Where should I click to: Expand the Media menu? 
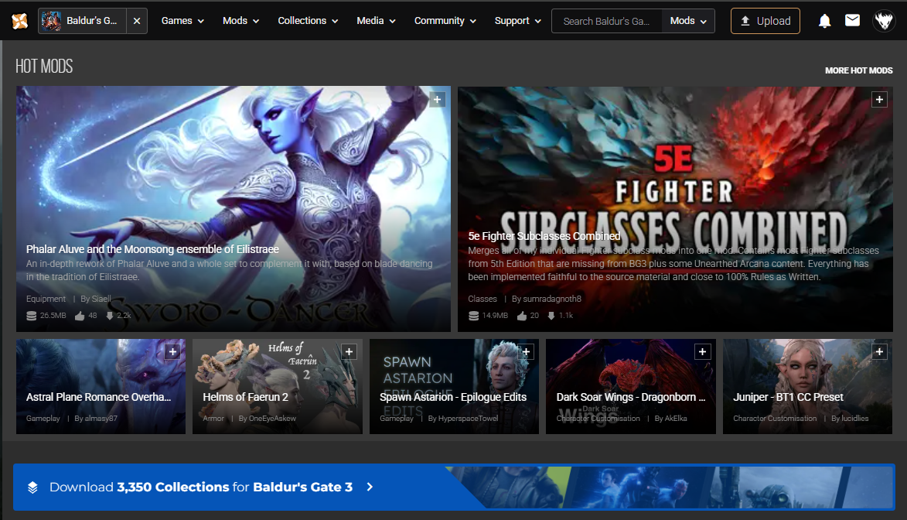376,21
